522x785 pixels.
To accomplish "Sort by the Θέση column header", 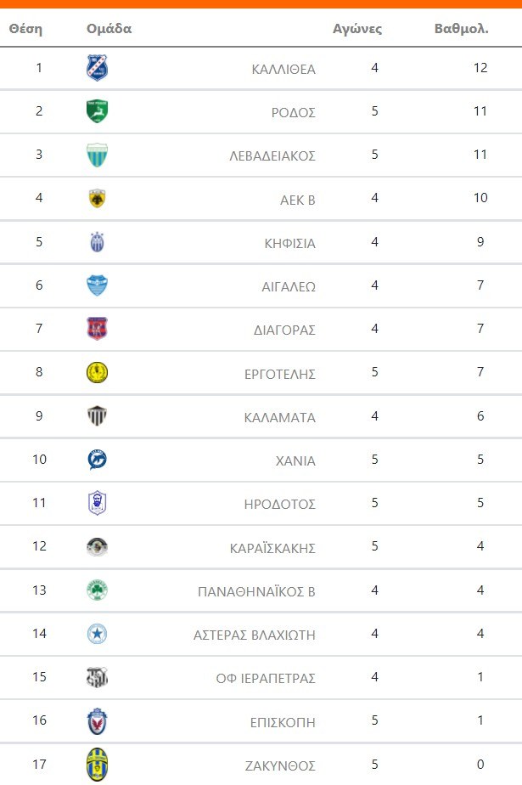I will 25,29.
